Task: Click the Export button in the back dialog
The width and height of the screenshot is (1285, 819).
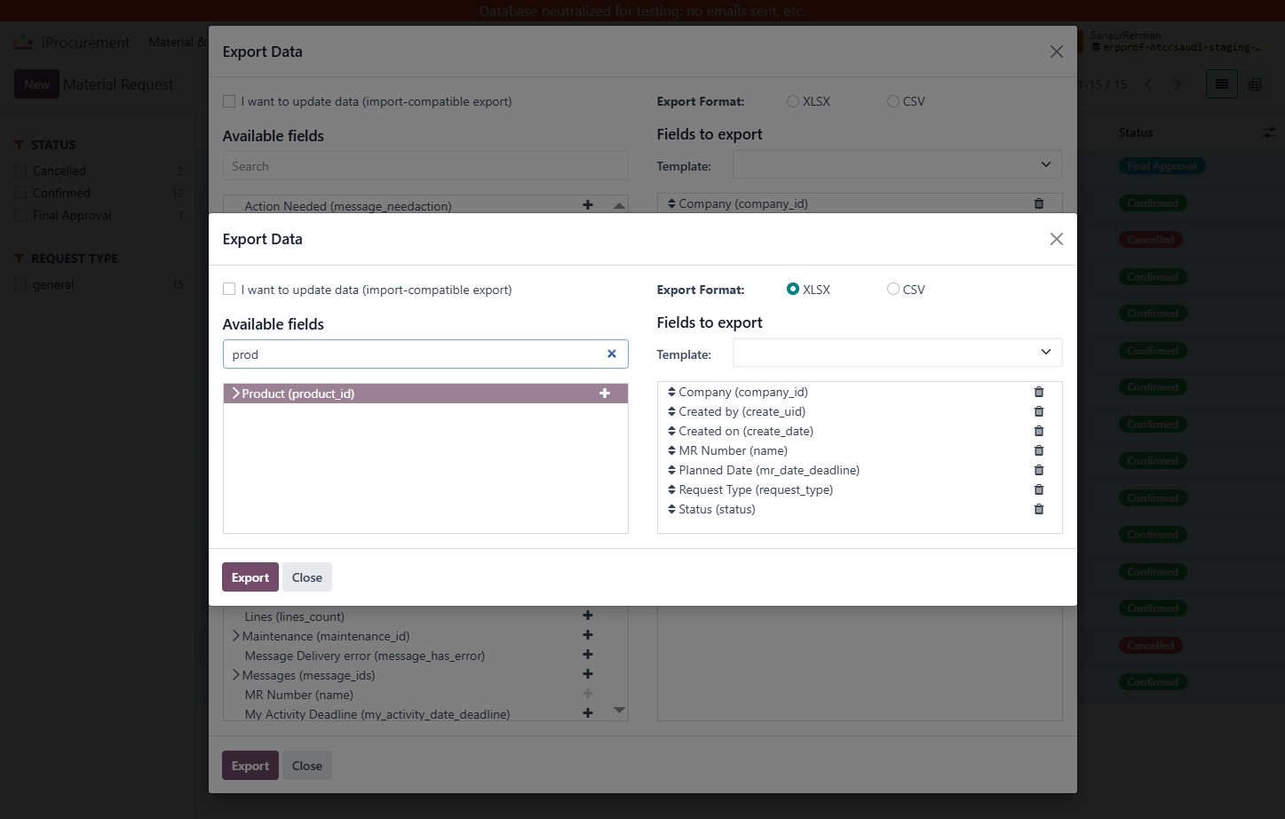Action: (250, 766)
